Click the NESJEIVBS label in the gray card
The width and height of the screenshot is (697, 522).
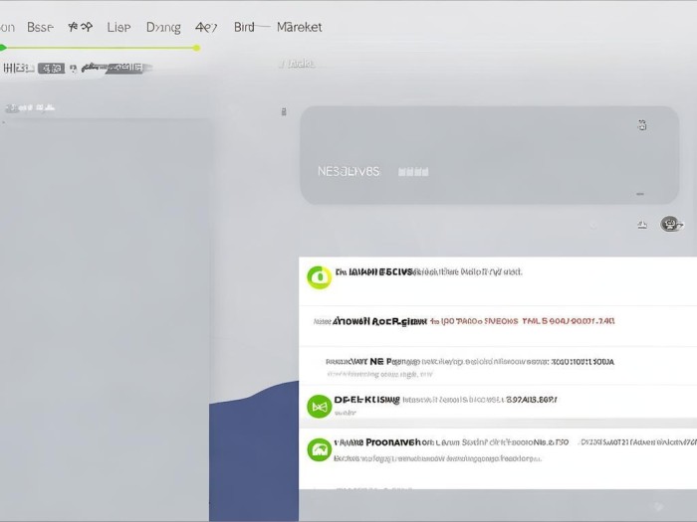348,171
